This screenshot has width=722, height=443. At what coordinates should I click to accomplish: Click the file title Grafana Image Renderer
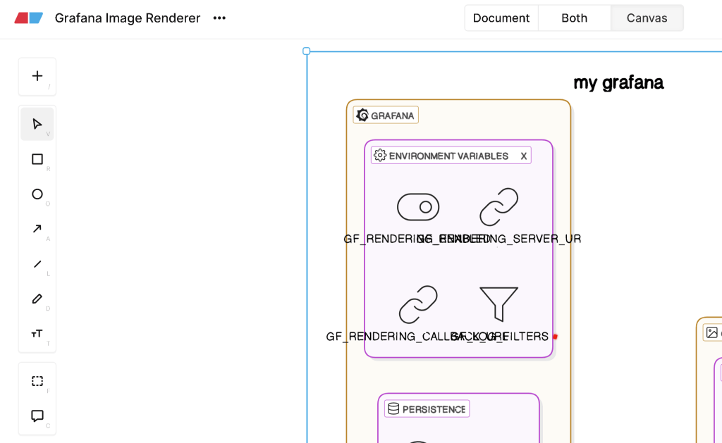(128, 18)
